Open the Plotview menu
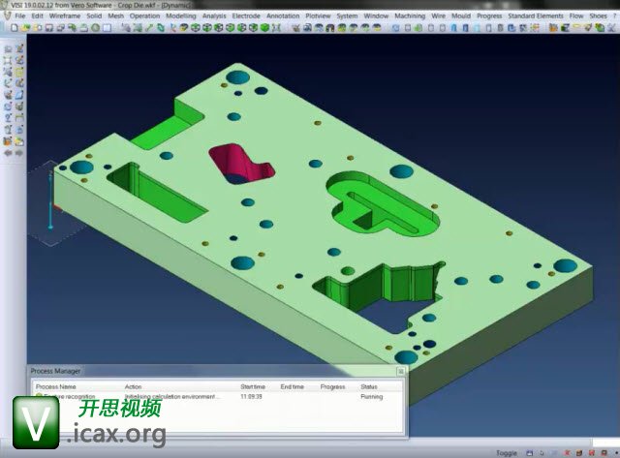Image resolution: width=620 pixels, height=458 pixels. pos(318,16)
